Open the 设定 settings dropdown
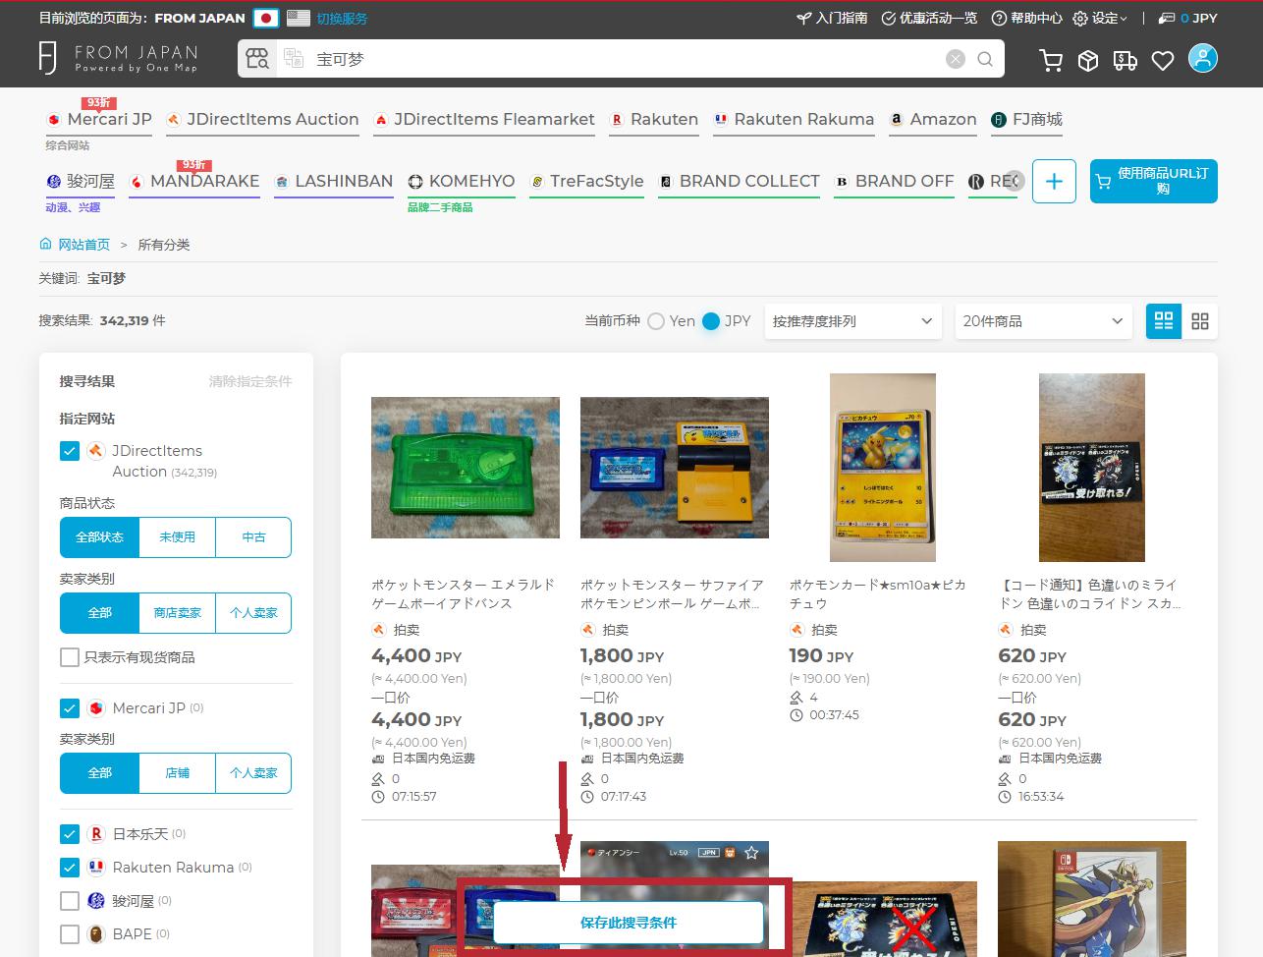The width and height of the screenshot is (1263, 957). pyautogui.click(x=1101, y=18)
